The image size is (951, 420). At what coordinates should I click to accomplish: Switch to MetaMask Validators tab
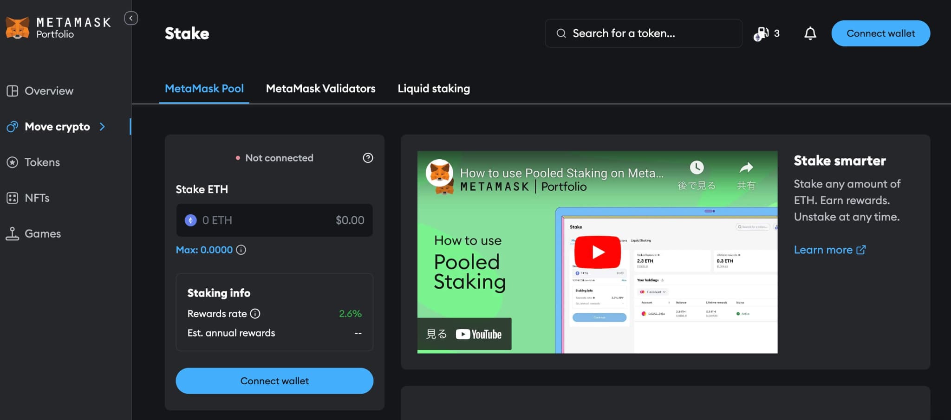(320, 89)
